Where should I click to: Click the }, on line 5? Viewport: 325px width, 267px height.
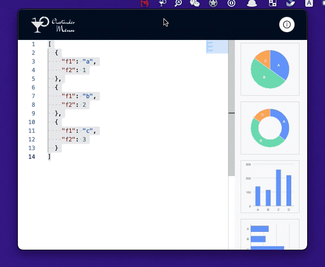(58, 79)
